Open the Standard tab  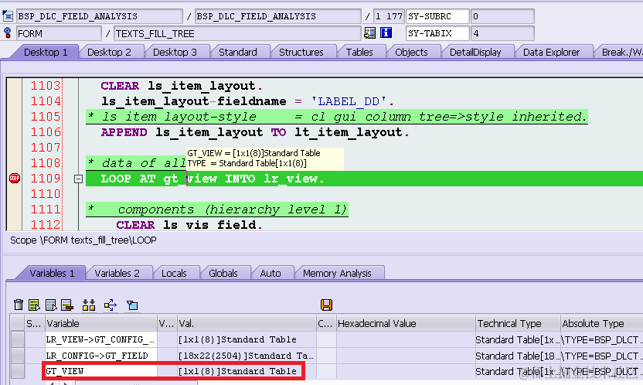pyautogui.click(x=238, y=52)
